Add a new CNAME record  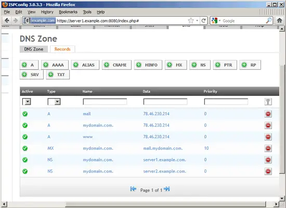[x=116, y=65]
